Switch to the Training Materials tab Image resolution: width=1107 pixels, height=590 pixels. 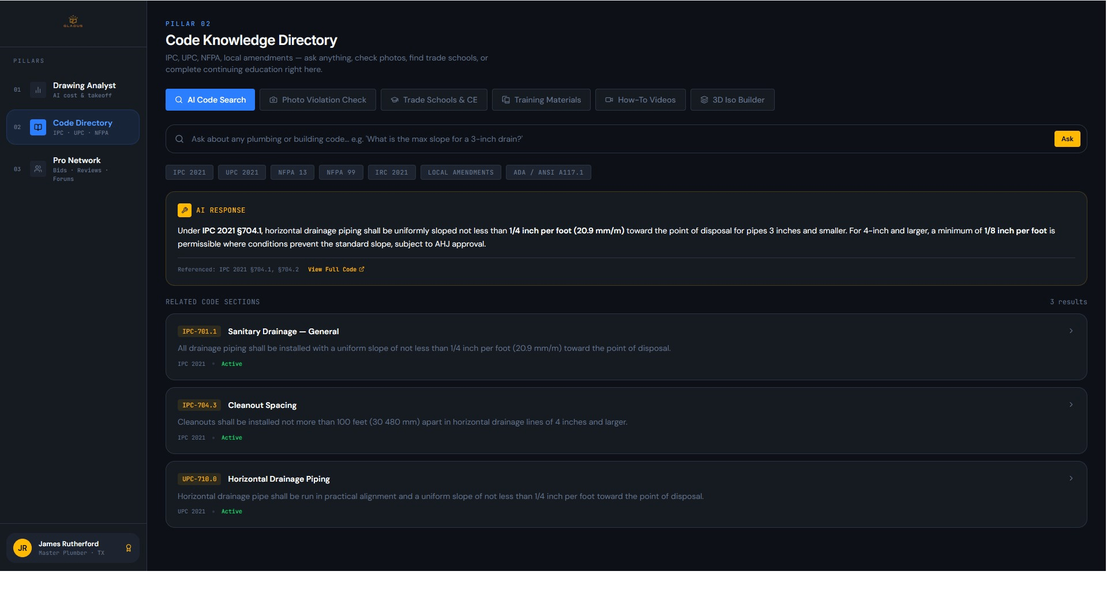[x=541, y=100]
